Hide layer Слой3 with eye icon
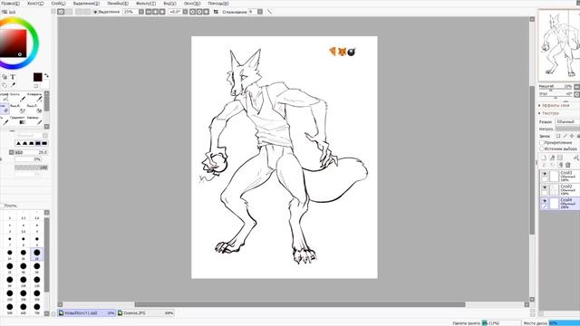The image size is (580, 326). [545, 173]
